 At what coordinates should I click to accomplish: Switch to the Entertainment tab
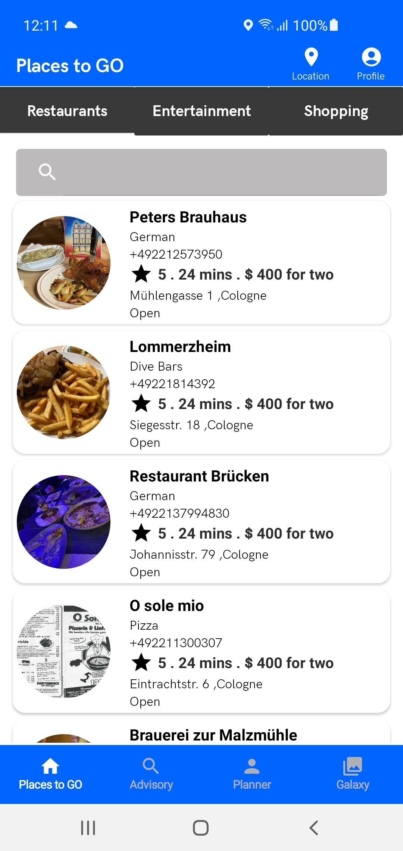[201, 111]
